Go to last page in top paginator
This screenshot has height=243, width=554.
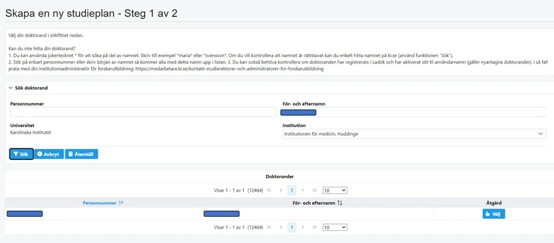[x=314, y=190]
